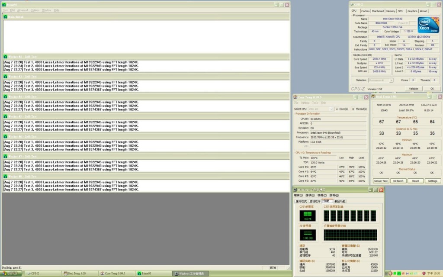This screenshot has height=277, width=443.
Task: Open the Task Manager 檢視 menu
Action: (x=322, y=195)
